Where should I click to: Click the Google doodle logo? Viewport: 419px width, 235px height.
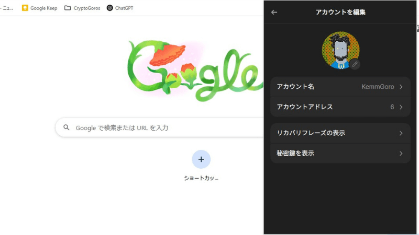tap(195, 70)
